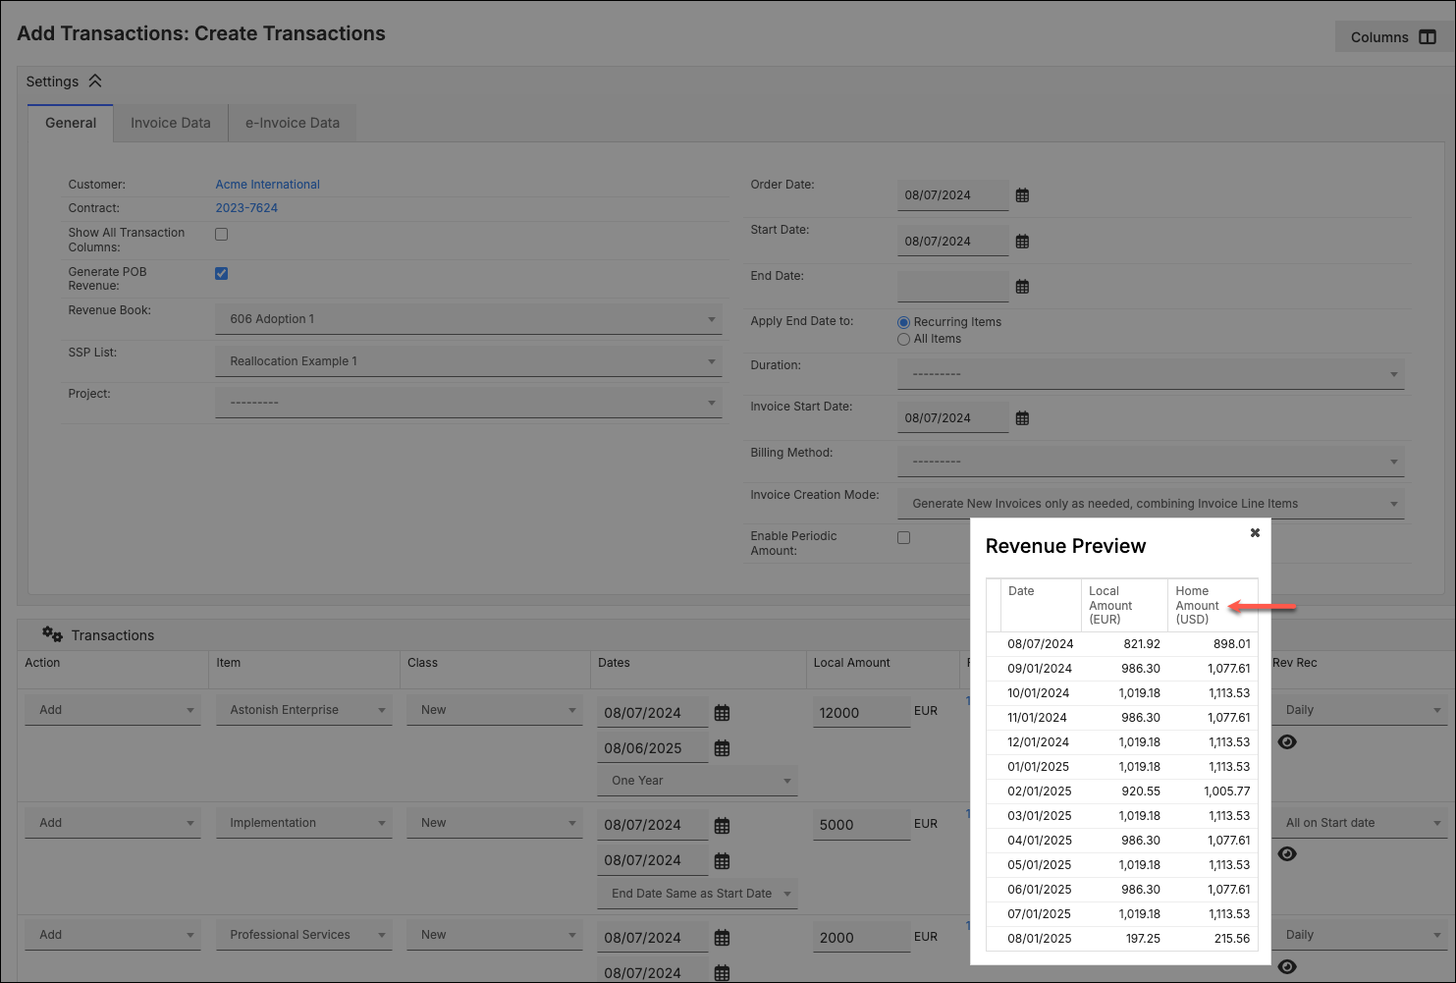The height and width of the screenshot is (983, 1456).
Task: Open Rev Rec dropdown in Professional Services row
Action: tap(1360, 935)
